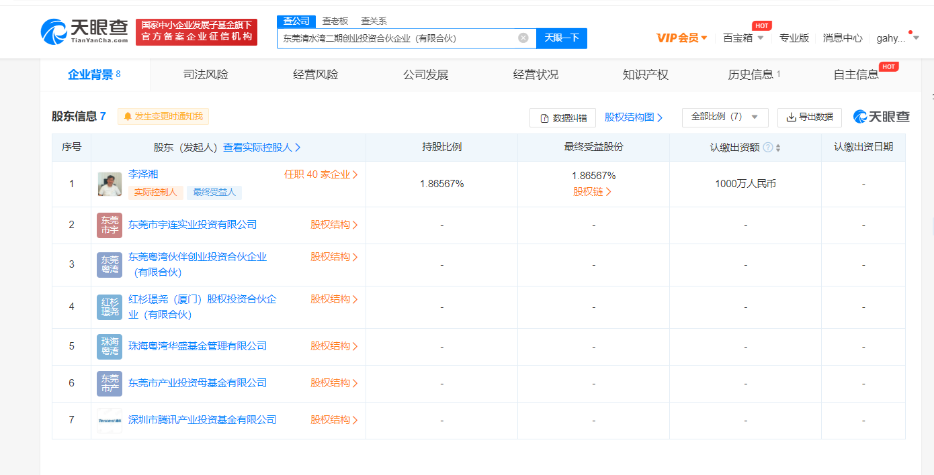Screen dimensions: 934x475
Task: Click the 导出数据 export button
Action: (810, 117)
